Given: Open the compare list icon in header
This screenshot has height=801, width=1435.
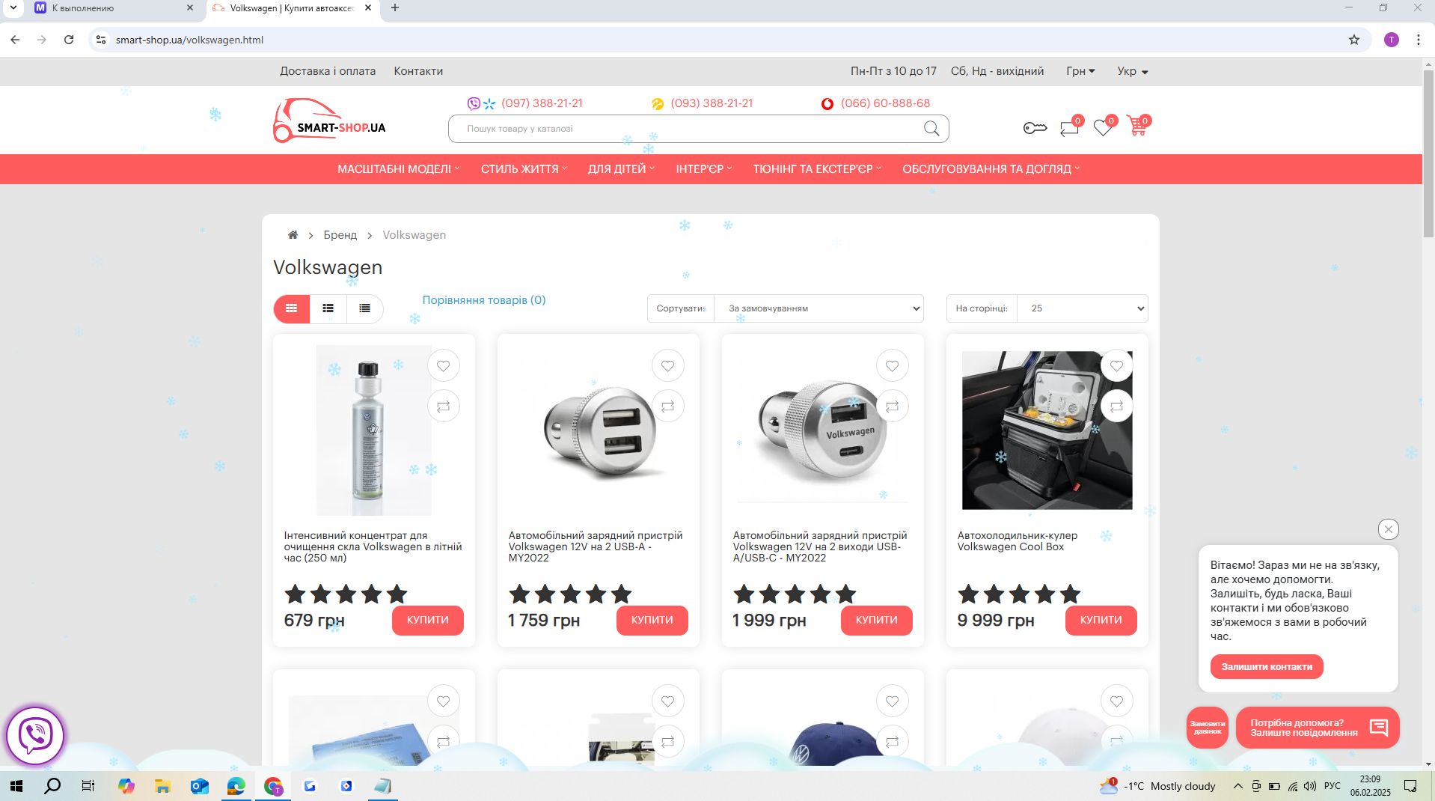Looking at the screenshot, I should (1069, 128).
